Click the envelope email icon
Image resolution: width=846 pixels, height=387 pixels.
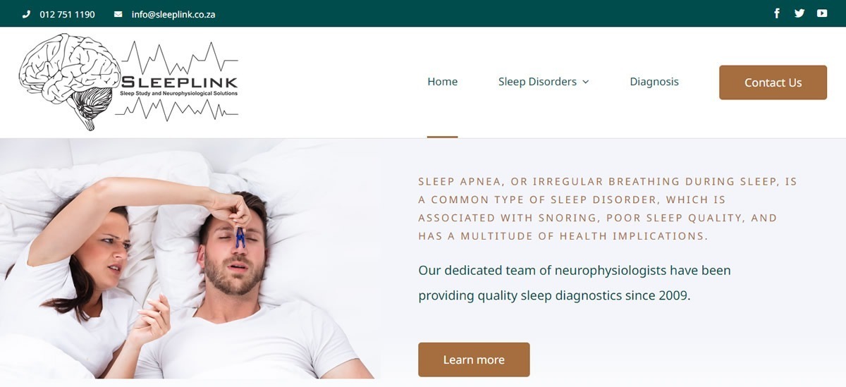tap(118, 14)
